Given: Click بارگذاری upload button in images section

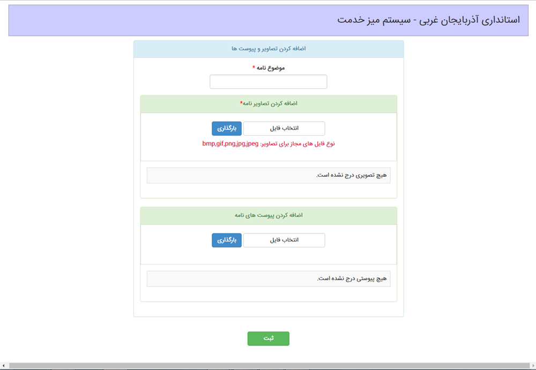Looking at the screenshot, I should pos(227,129).
